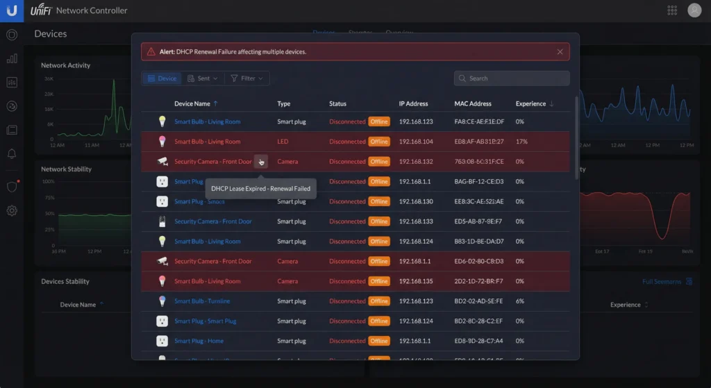
Task: Click yellow bulb icon in FA8:CE-AE row
Action: (162, 121)
